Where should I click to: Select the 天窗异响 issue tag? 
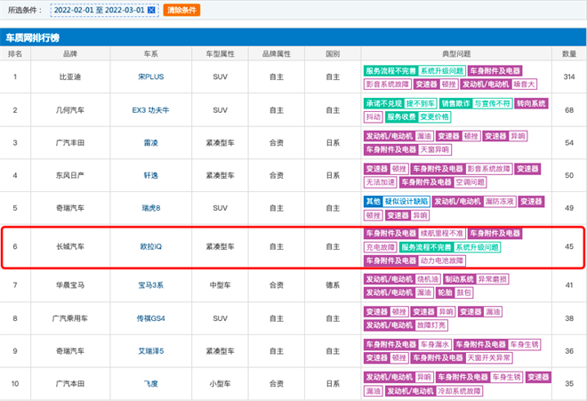(x=435, y=149)
